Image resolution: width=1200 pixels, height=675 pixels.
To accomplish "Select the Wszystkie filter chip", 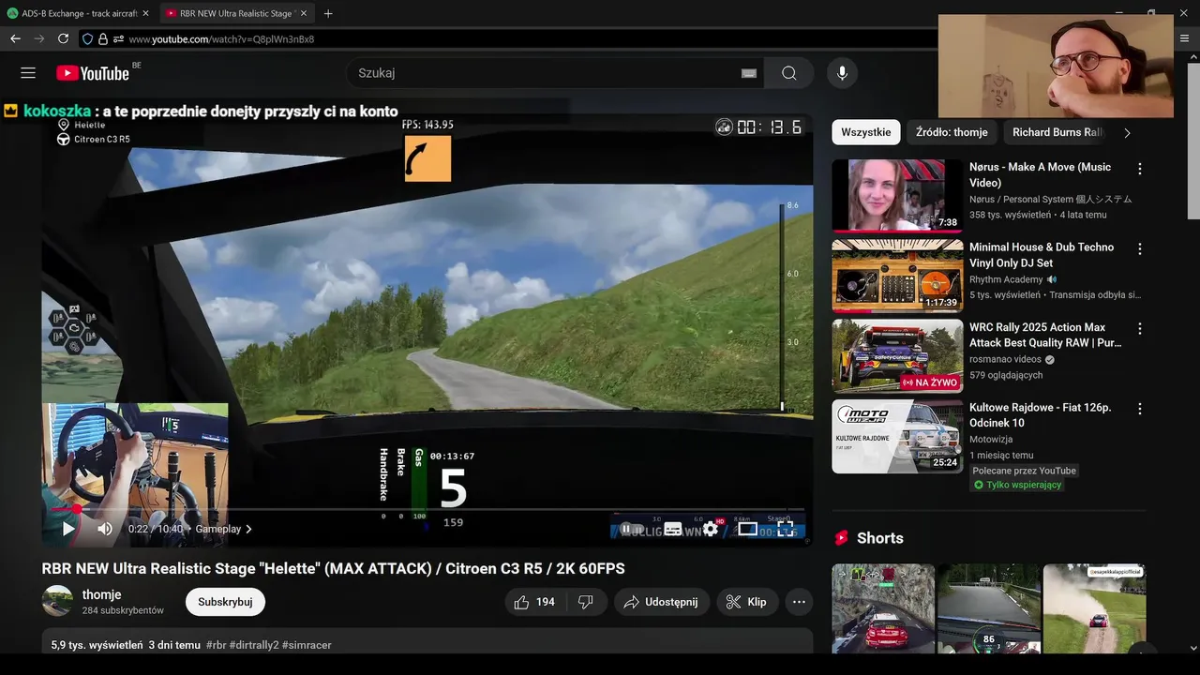I will (866, 132).
